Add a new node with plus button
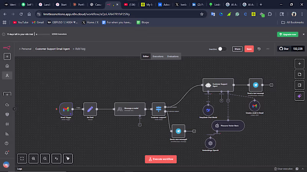The height and width of the screenshot is (172, 307). pos(299,63)
